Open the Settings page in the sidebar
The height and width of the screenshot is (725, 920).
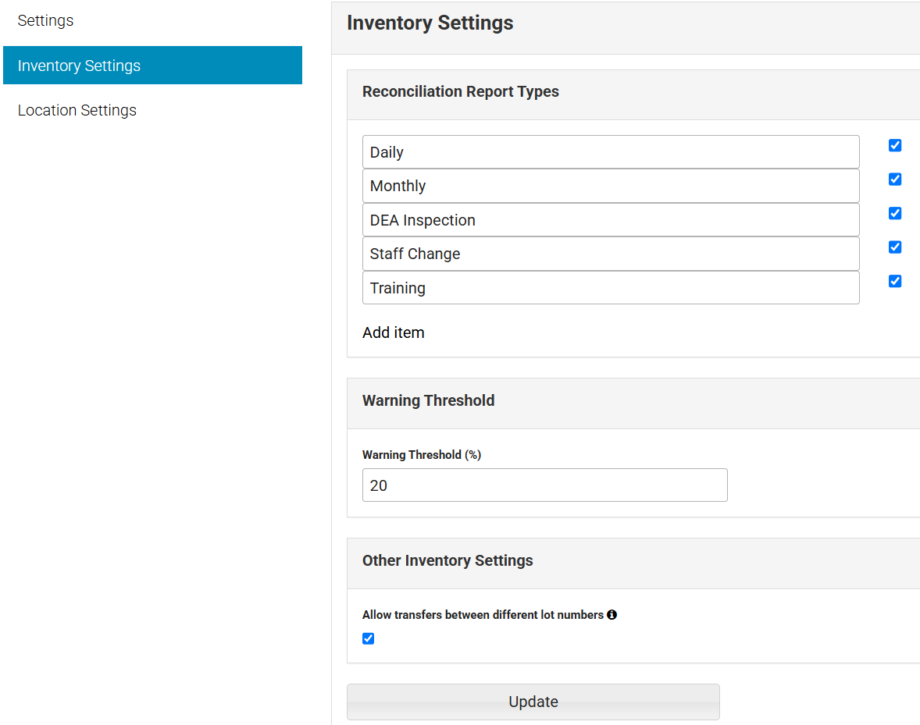(x=45, y=20)
